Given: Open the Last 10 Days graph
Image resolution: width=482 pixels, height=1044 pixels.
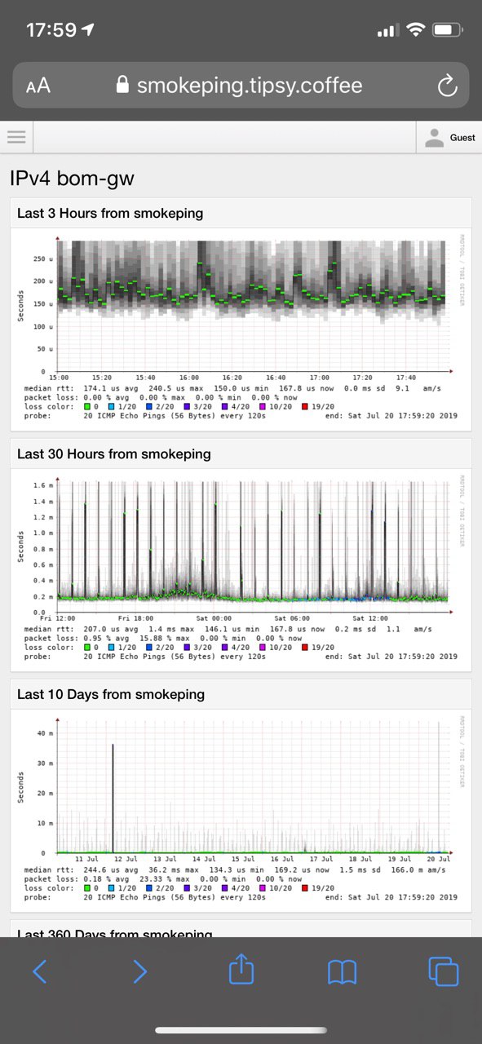Looking at the screenshot, I should tap(241, 808).
